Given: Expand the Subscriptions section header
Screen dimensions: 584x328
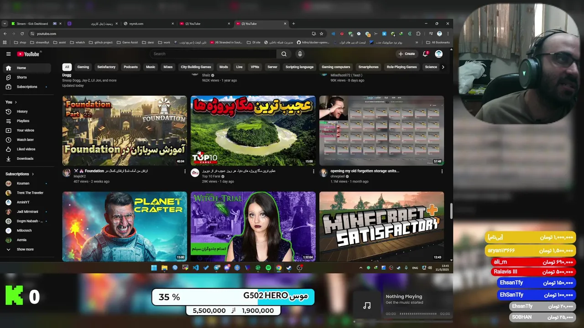Looking at the screenshot, I should coord(20,174).
